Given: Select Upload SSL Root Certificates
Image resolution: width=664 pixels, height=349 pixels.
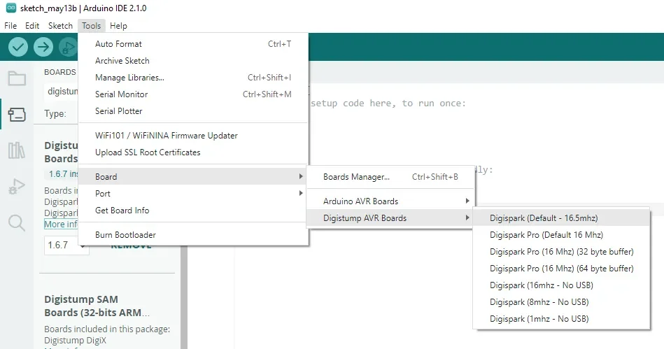Looking at the screenshot, I should click(x=193, y=152).
